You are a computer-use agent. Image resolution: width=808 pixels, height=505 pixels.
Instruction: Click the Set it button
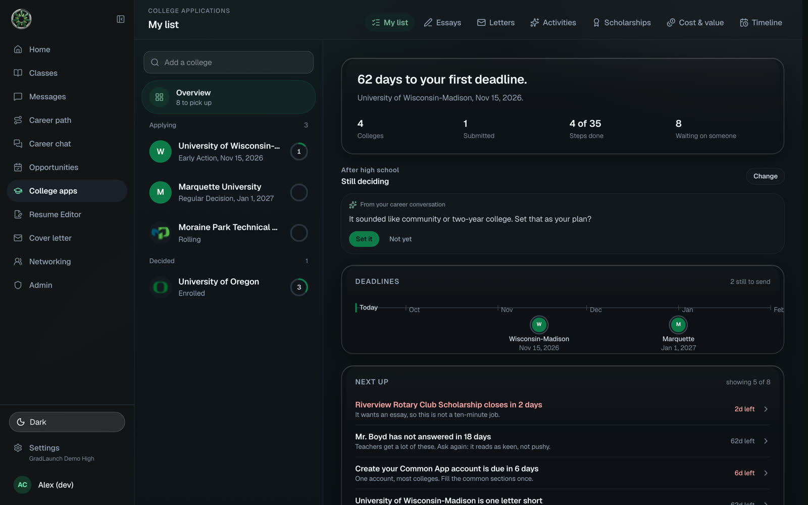pos(364,239)
